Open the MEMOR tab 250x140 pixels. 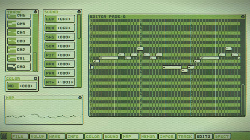pyautogui.click(x=148, y=136)
